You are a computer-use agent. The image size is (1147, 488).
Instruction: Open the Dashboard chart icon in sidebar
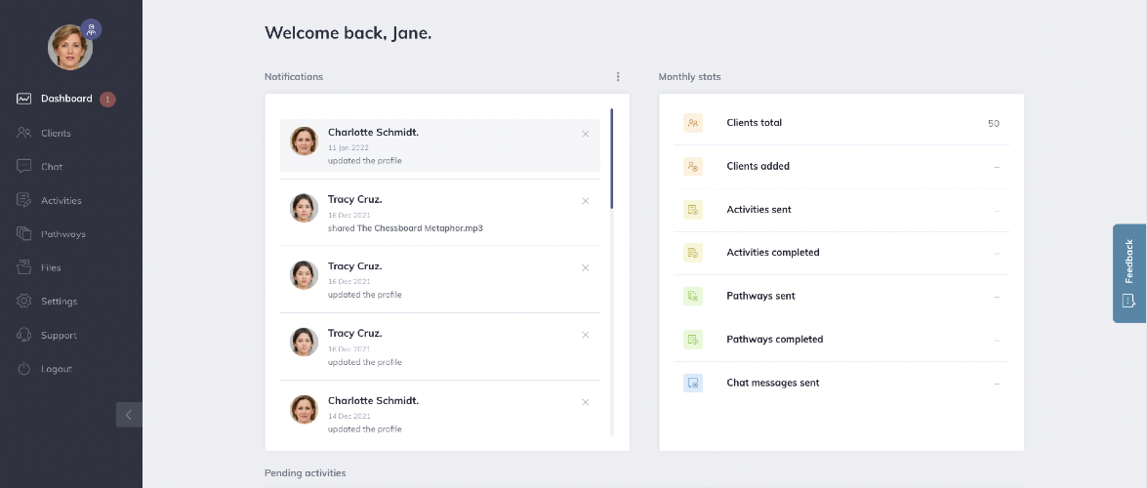(x=24, y=99)
